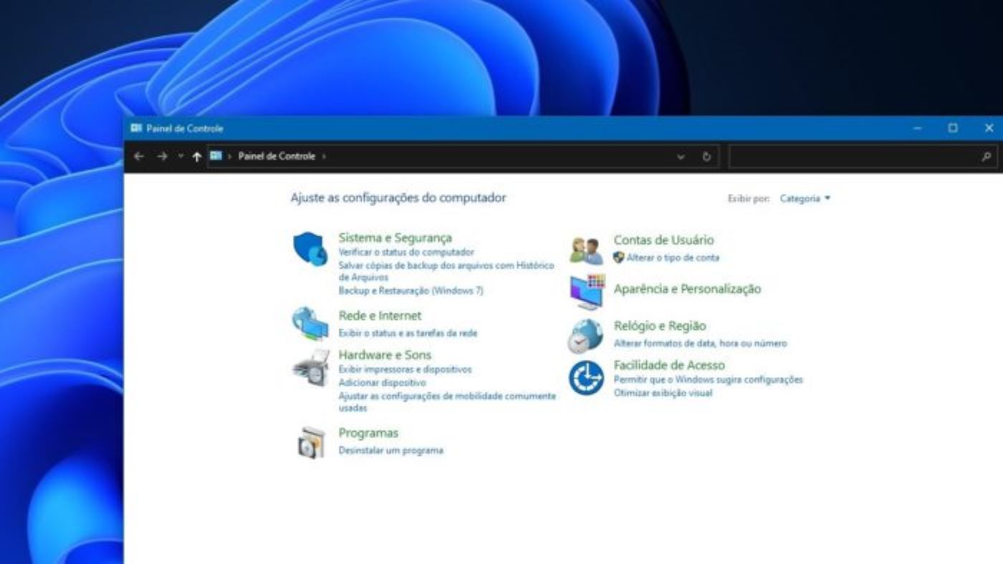This screenshot has width=1003, height=564.
Task: Open Programas category heading
Action: pos(368,433)
